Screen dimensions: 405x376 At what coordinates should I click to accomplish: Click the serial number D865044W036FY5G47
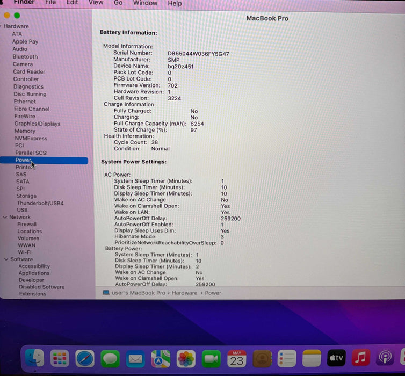click(198, 54)
